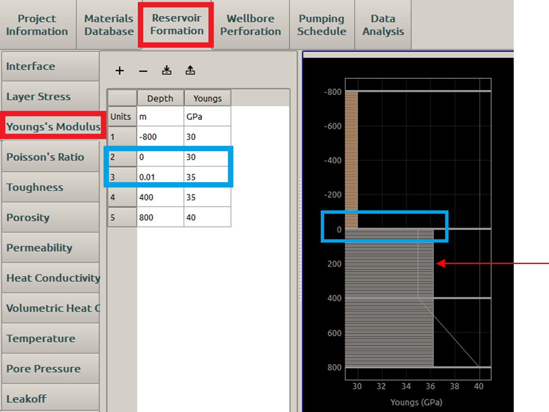
Task: Click the '-800' depth tick on chart
Action: (333, 92)
